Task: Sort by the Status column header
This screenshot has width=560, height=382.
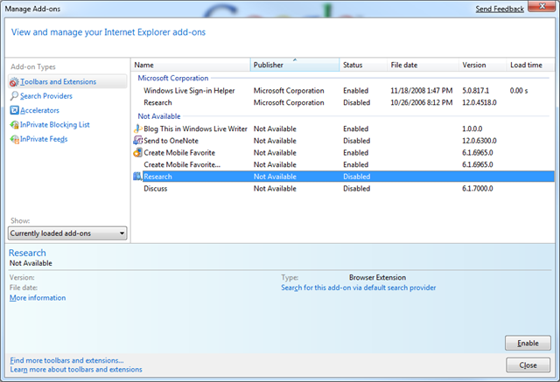Action: [x=363, y=65]
